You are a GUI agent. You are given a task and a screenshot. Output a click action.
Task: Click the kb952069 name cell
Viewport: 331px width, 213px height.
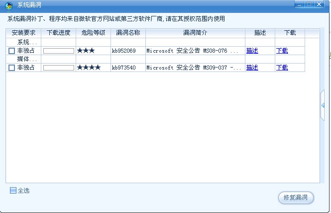(128, 51)
